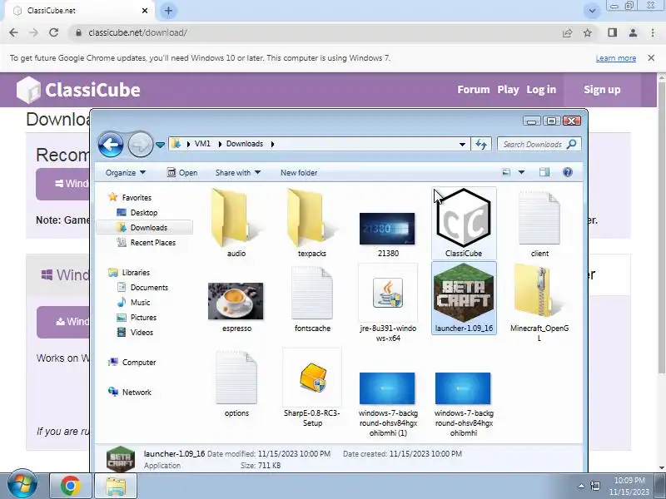Click Play in ClassiCube header
Screen dimensions: 666x499
[508, 90]
